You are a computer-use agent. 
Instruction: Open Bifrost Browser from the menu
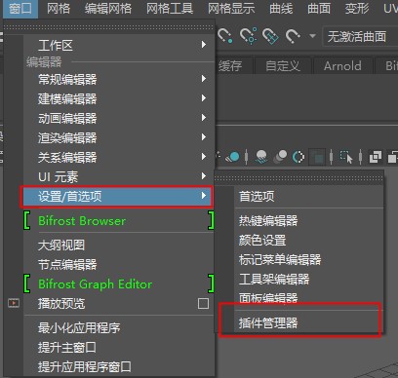(x=119, y=221)
